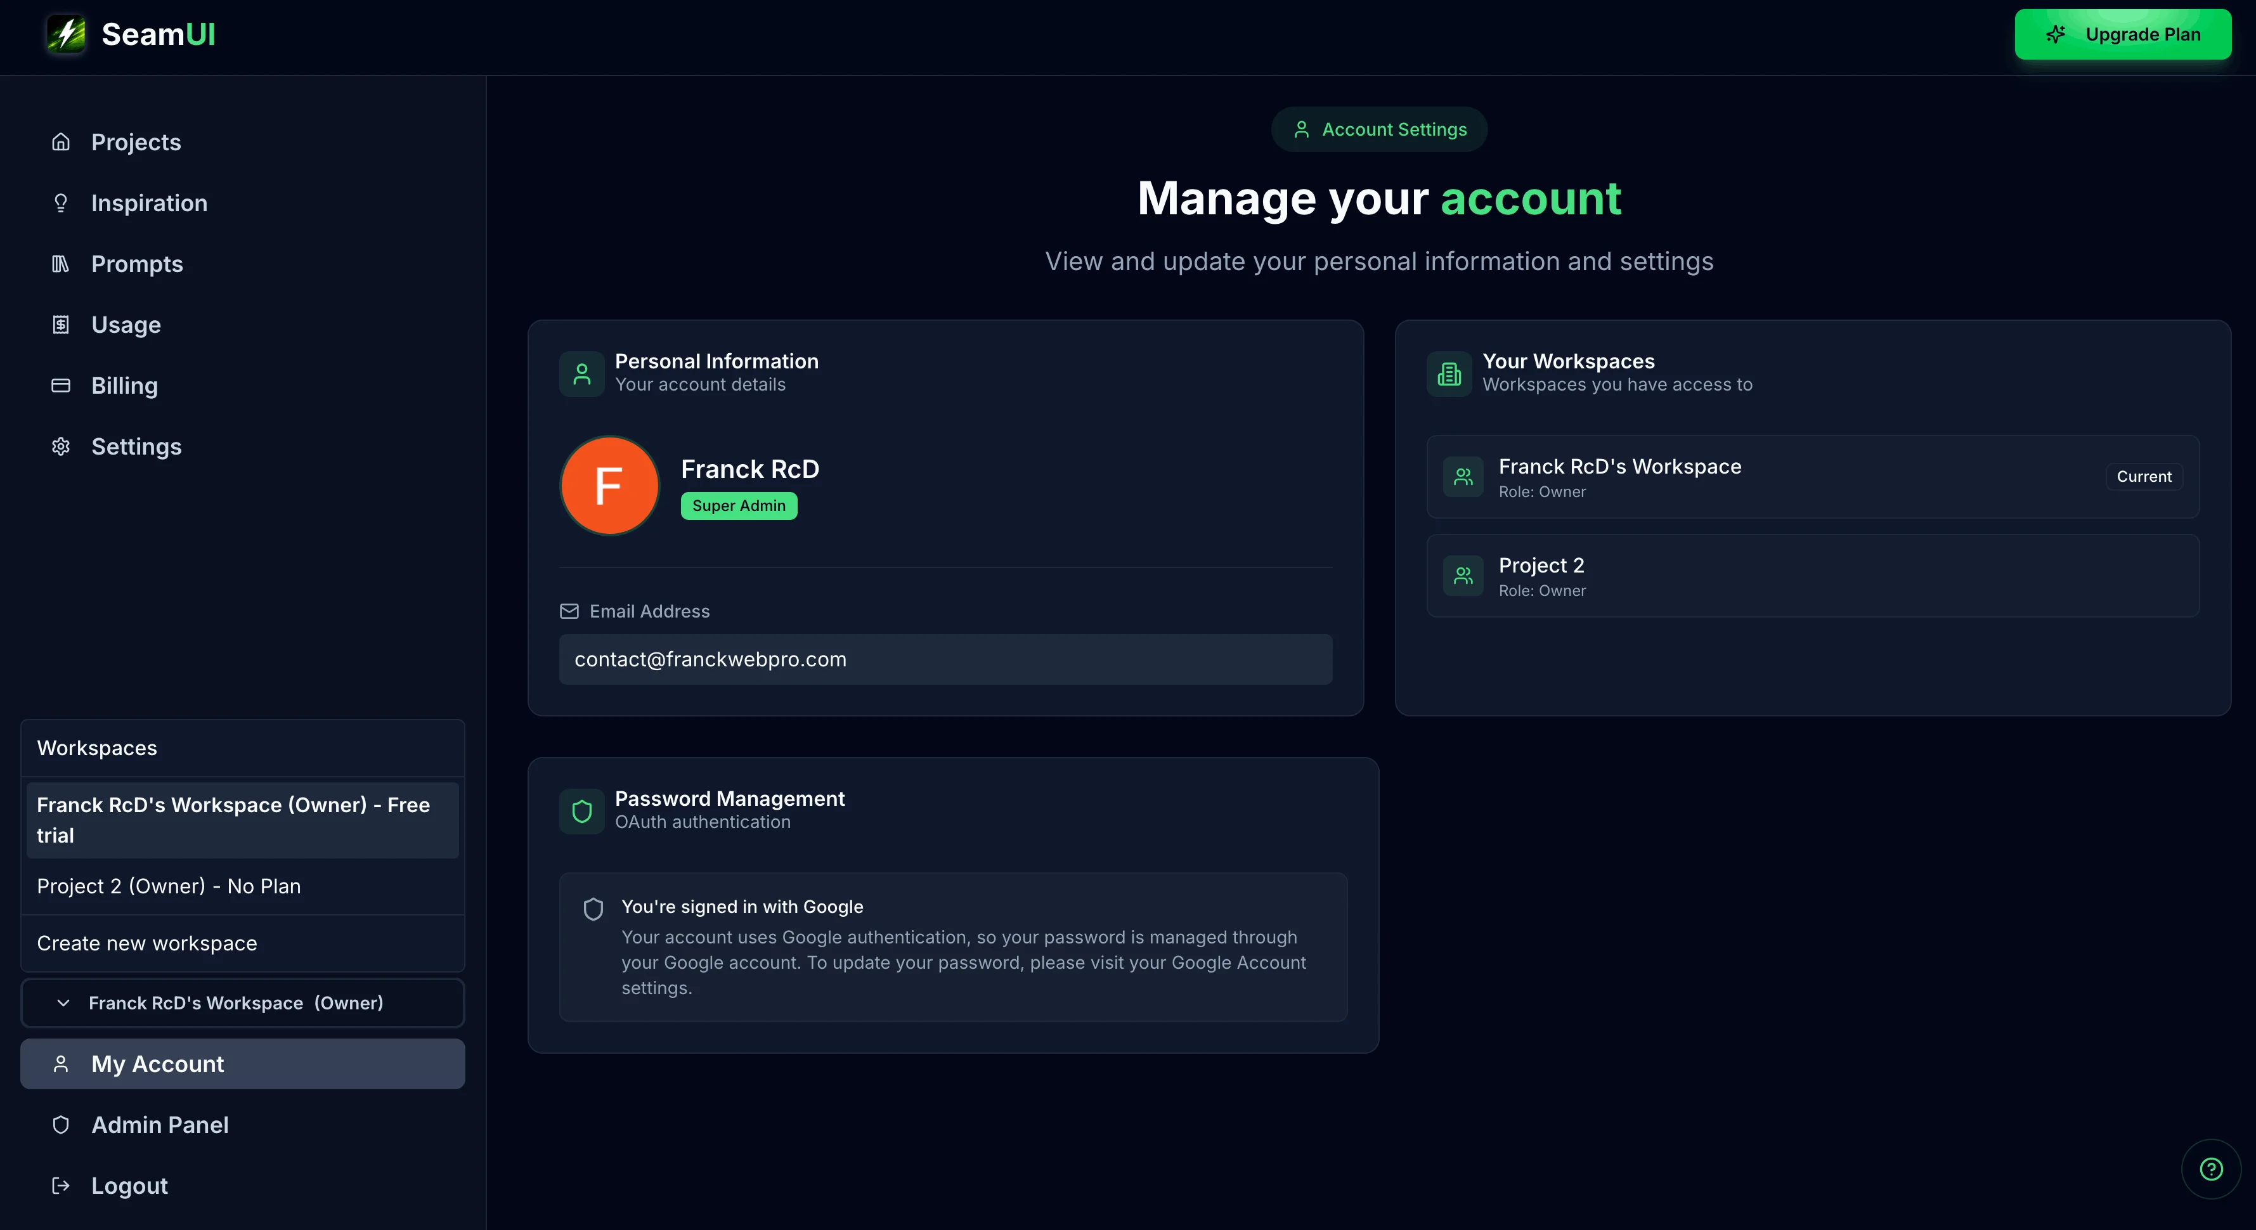Image resolution: width=2256 pixels, height=1230 pixels.
Task: Click the Logout arrow icon
Action: [60, 1186]
